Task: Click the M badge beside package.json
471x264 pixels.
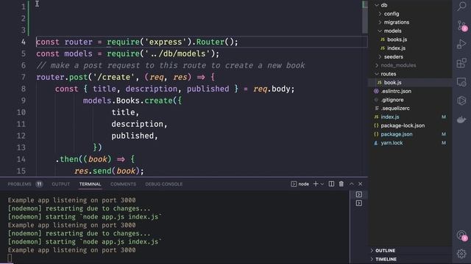Action: pyautogui.click(x=443, y=134)
